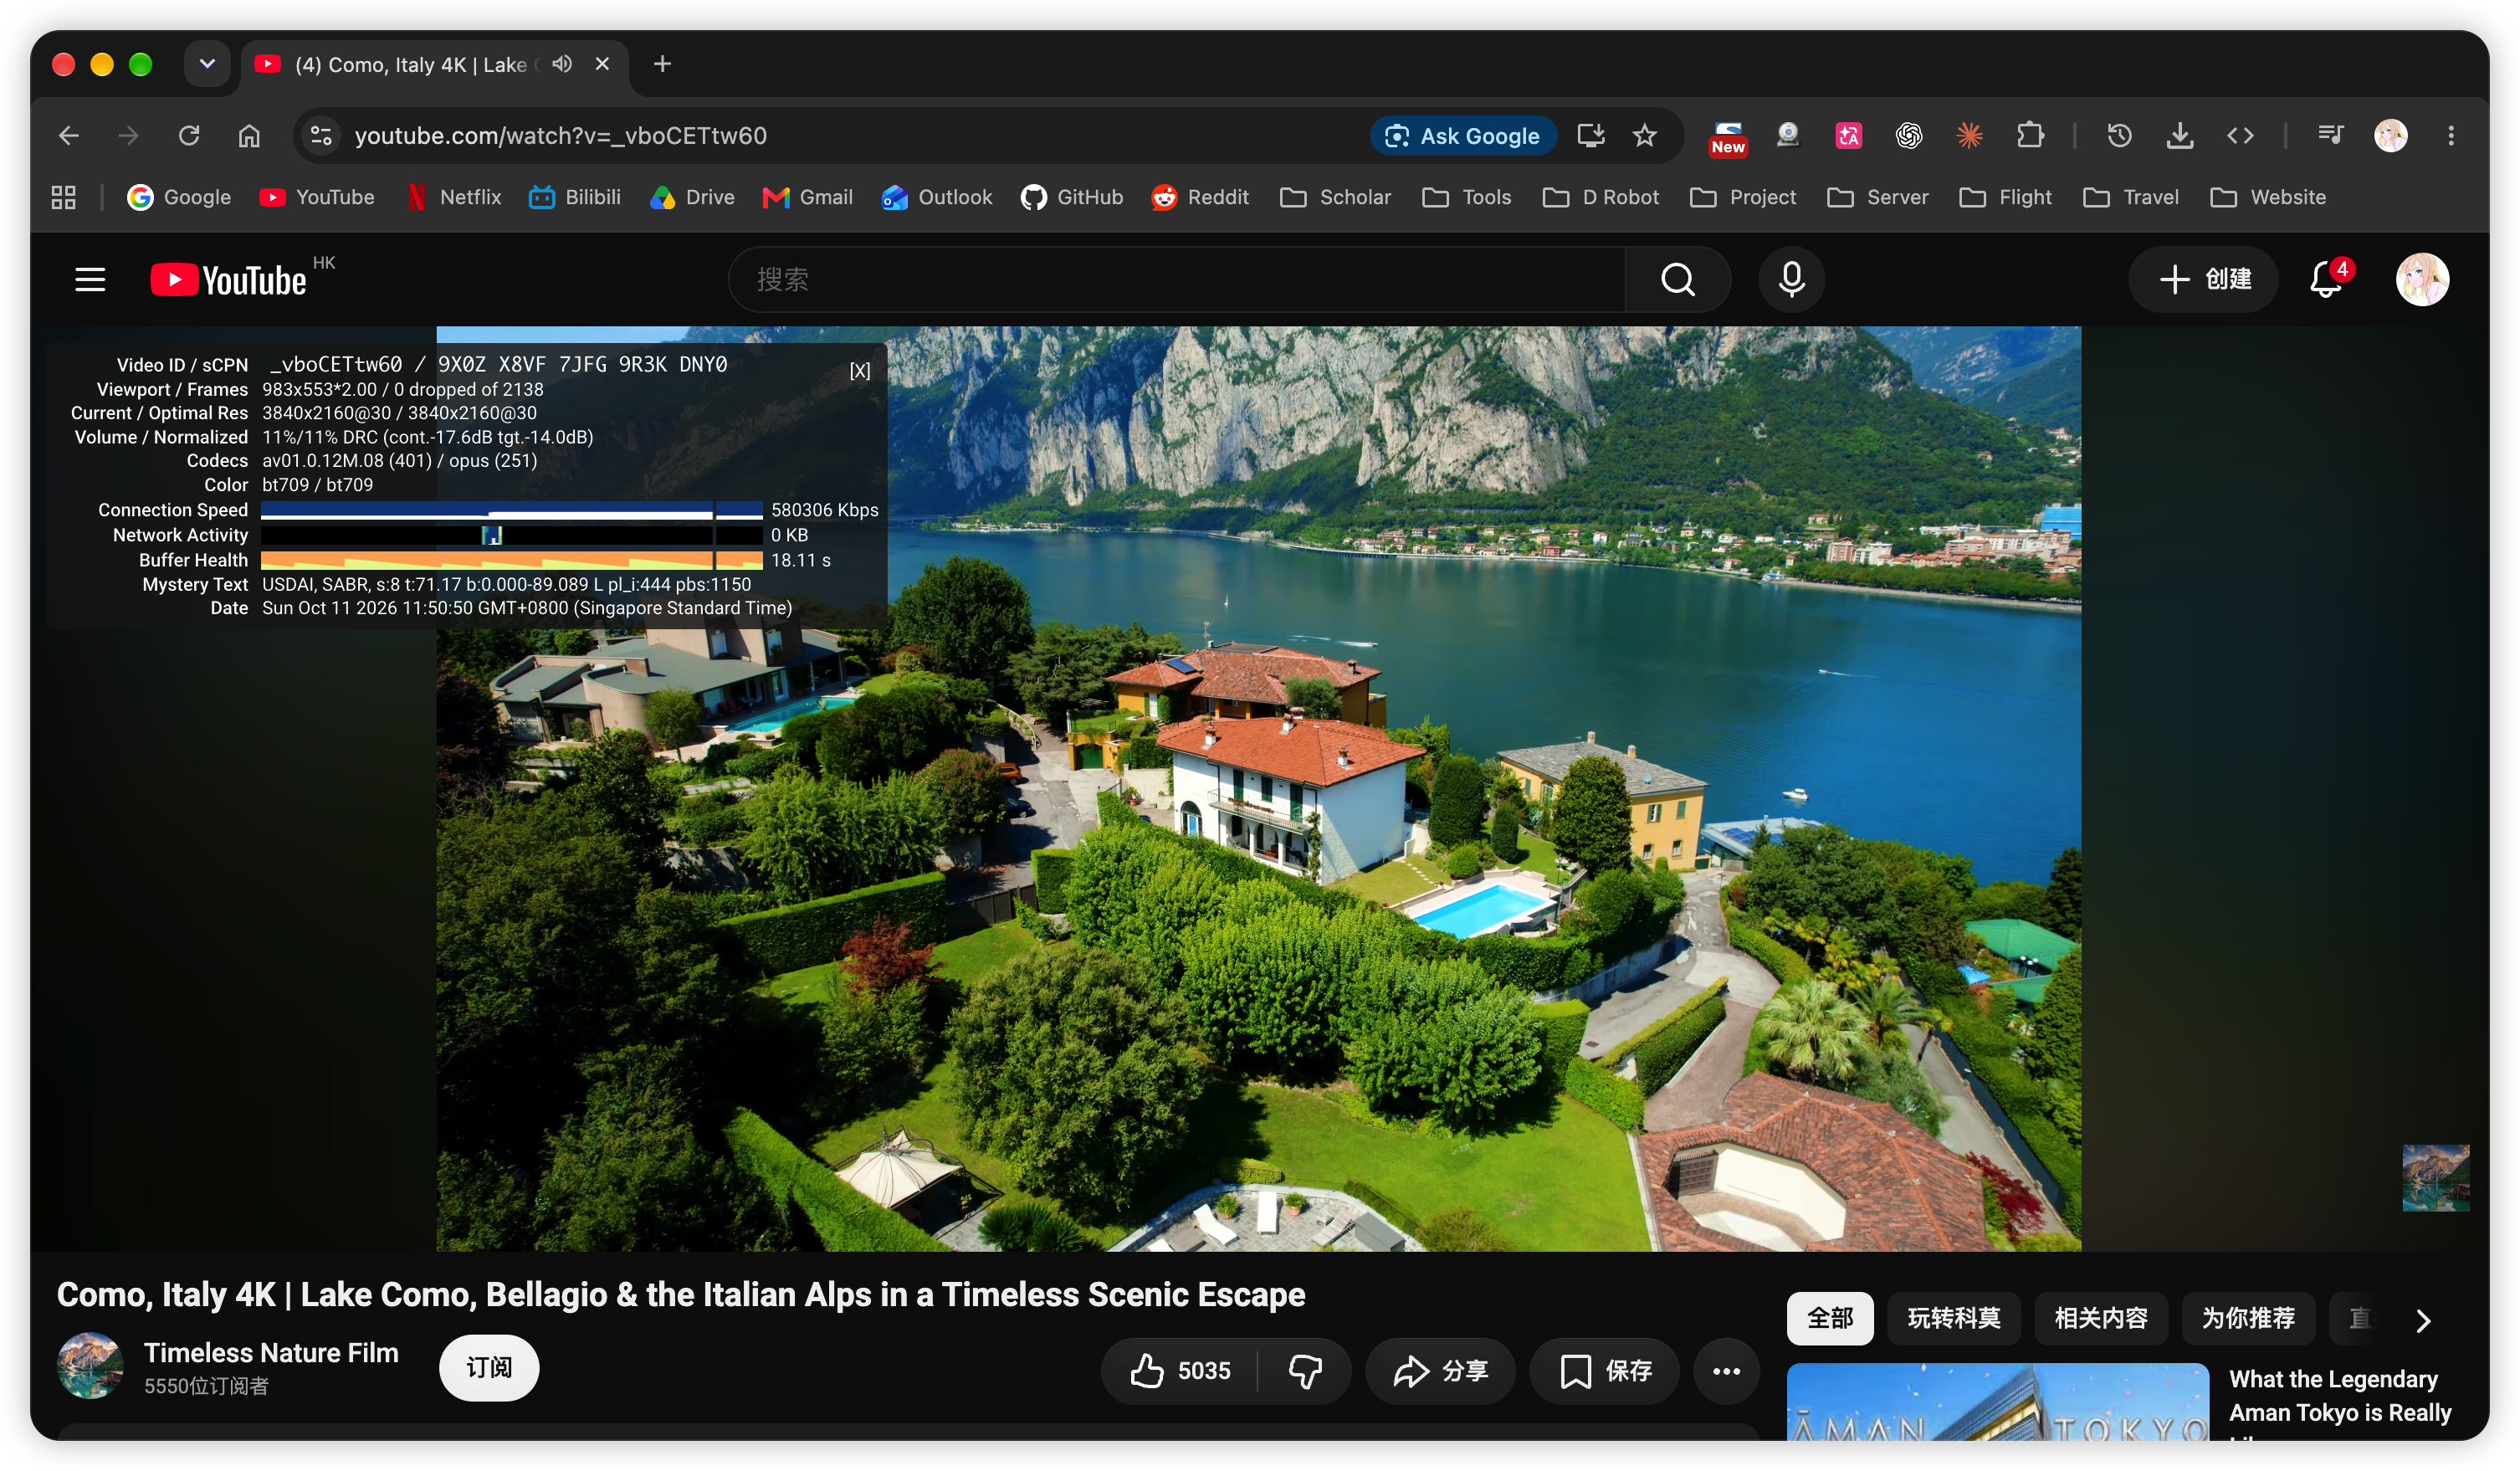Viewport: 2520px width, 1471px height.
Task: Open the YouTube account avatar menu
Action: pos(2421,279)
